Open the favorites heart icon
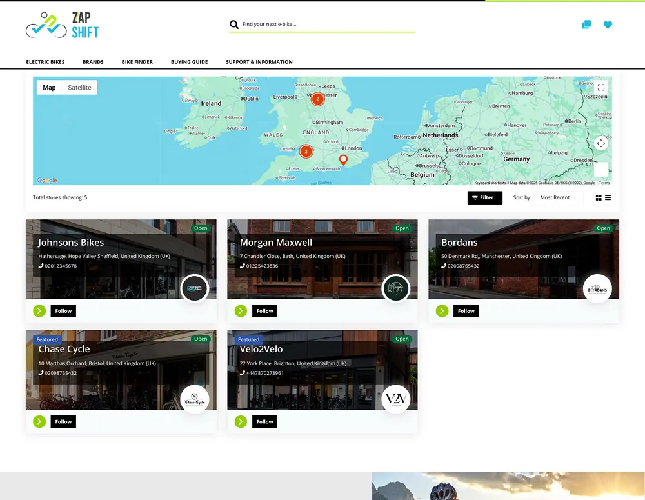 point(608,24)
